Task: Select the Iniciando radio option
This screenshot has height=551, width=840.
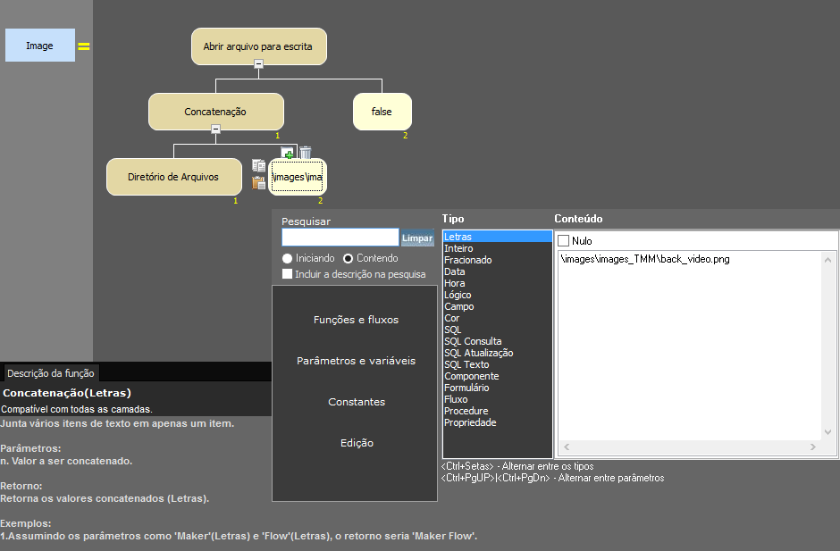Action: click(288, 258)
